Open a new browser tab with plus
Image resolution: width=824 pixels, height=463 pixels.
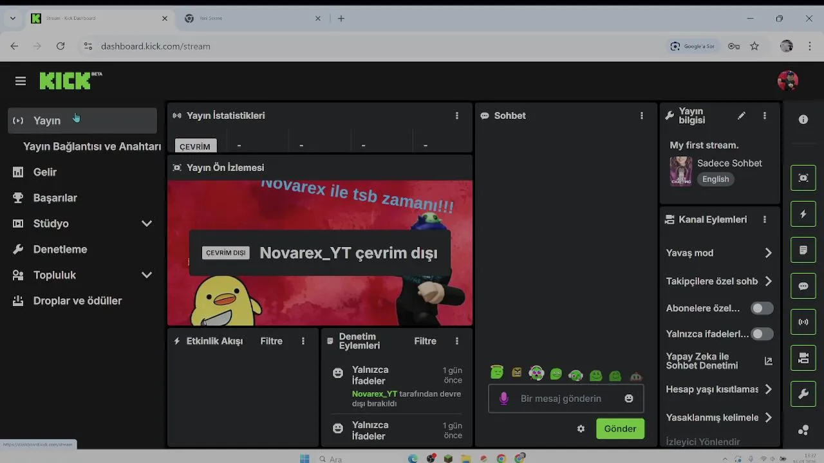[341, 19]
